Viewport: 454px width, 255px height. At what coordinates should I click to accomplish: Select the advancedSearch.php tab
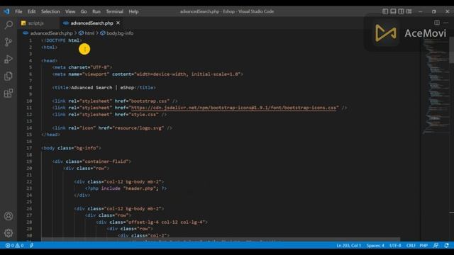point(92,23)
